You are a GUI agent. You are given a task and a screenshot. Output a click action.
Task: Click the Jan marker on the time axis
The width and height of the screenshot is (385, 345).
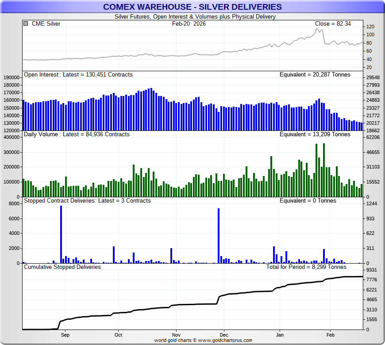tap(280, 335)
